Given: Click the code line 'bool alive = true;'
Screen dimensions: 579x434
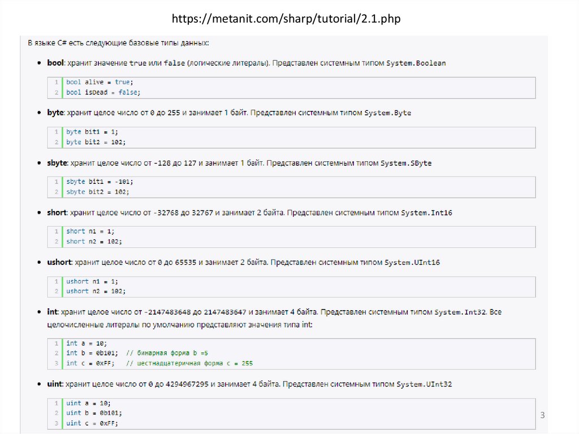Looking at the screenshot, I should pyautogui.click(x=98, y=82).
